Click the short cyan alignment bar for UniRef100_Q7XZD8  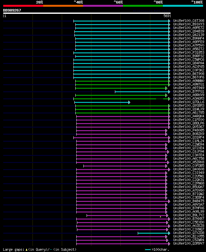[153, 233]
